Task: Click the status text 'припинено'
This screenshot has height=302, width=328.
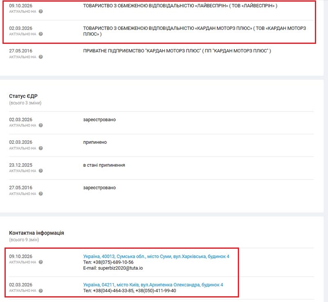Action: pyautogui.click(x=95, y=142)
